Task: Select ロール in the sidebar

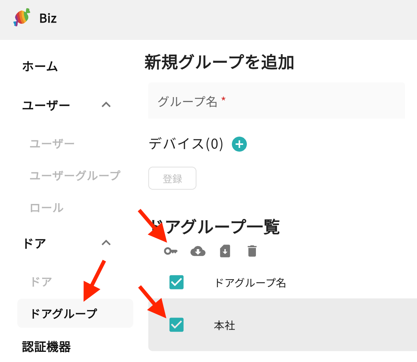Action: click(x=47, y=208)
